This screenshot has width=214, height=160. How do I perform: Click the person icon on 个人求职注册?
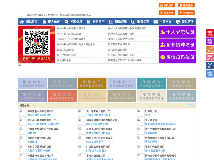pyautogui.click(x=163, y=32)
